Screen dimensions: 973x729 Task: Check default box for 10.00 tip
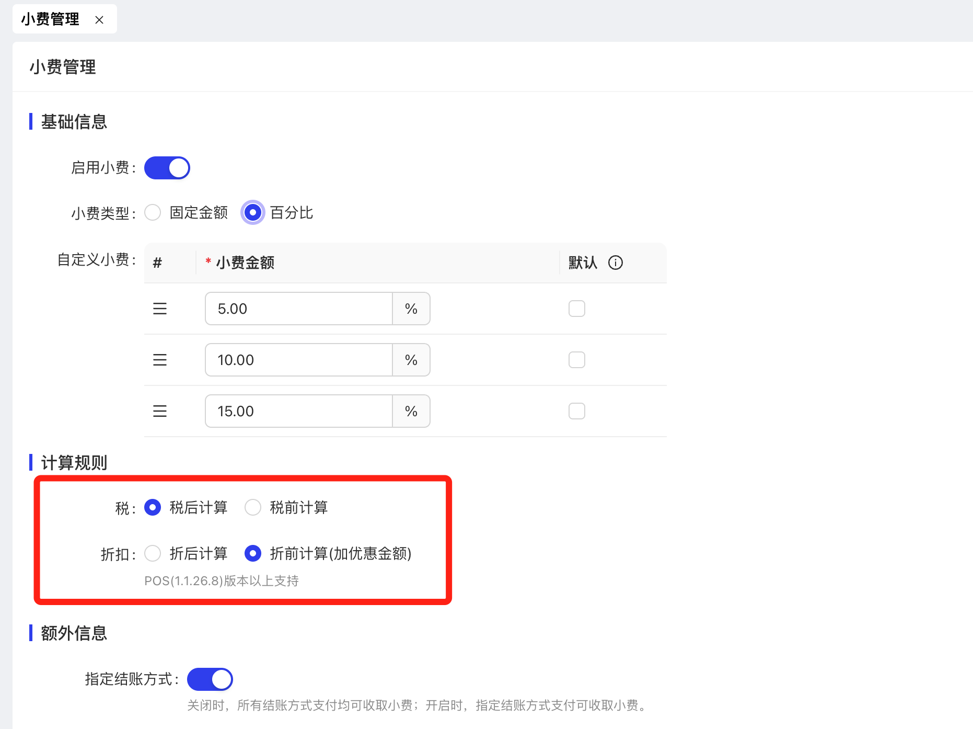pos(576,360)
